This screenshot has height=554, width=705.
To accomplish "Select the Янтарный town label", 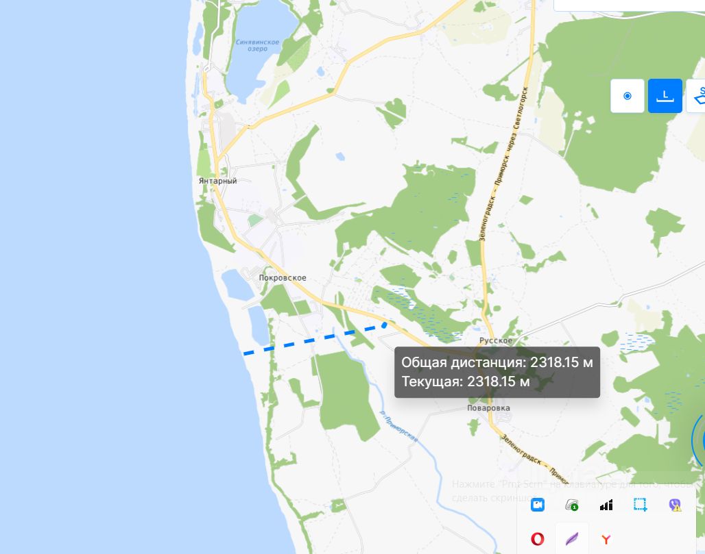I will coord(217,181).
